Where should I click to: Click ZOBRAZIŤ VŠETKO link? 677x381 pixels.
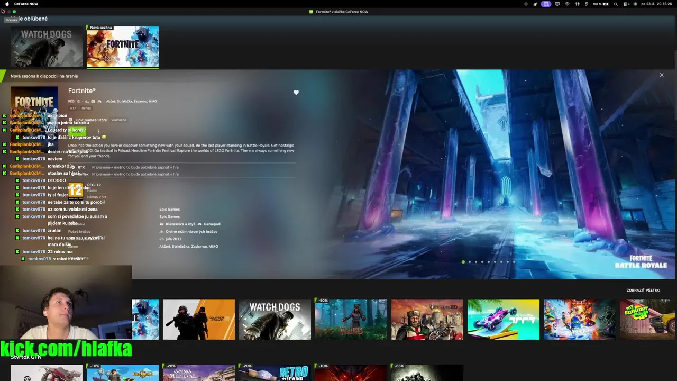pos(643,291)
